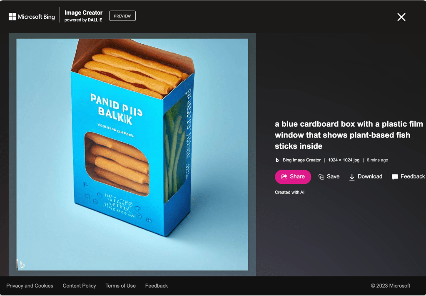
Task: Click the Bing watermark in image corner
Action: click(21, 264)
